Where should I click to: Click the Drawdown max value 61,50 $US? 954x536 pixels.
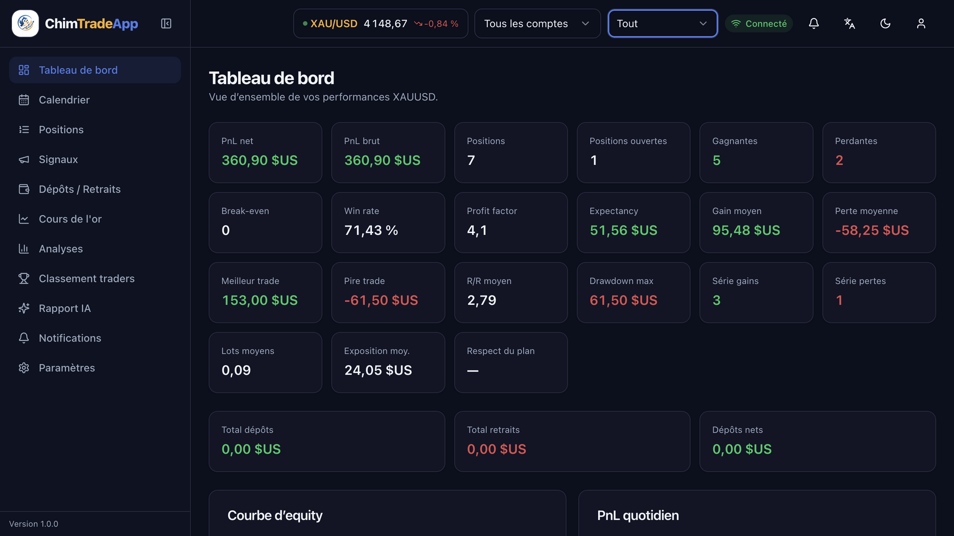[623, 300]
